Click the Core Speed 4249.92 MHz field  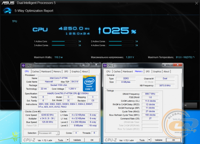(47, 115)
